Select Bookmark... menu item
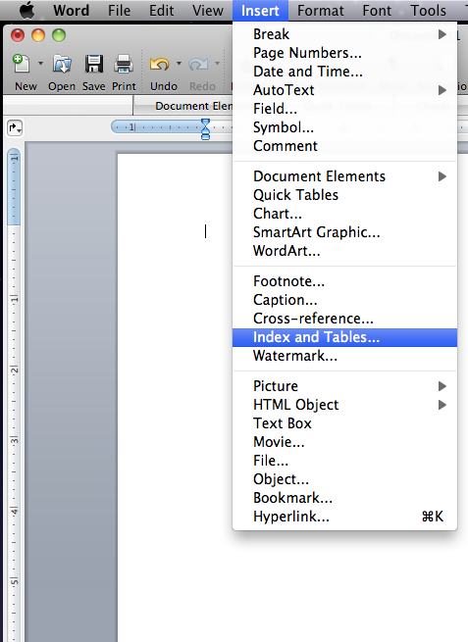The width and height of the screenshot is (468, 642). tap(344, 498)
